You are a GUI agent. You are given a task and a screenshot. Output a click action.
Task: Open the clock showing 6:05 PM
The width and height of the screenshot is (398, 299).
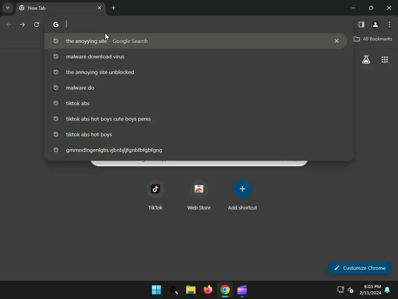tap(370, 290)
